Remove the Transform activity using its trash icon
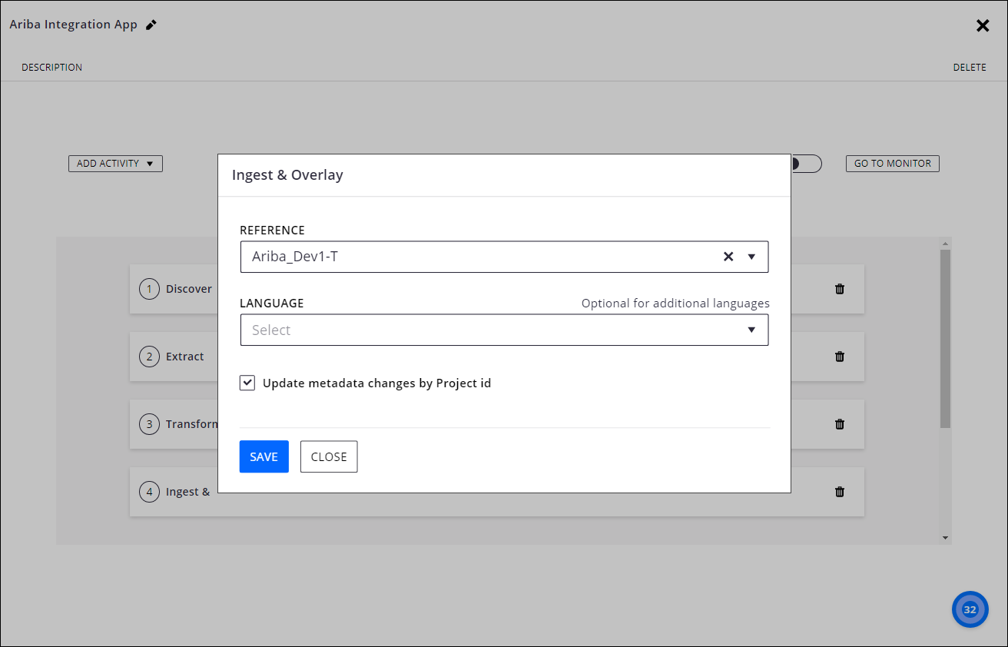Screen dimensions: 1008x647 [840, 424]
